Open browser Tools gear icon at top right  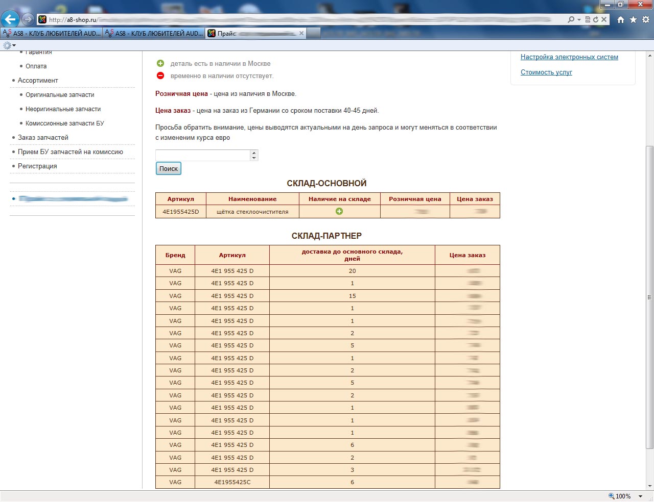click(x=646, y=19)
